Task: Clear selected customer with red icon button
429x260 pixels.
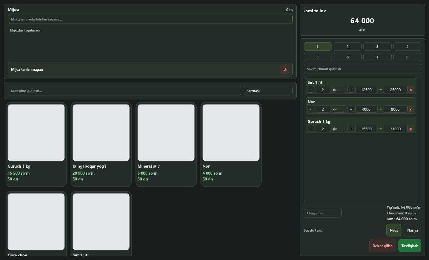Action: tap(284, 69)
